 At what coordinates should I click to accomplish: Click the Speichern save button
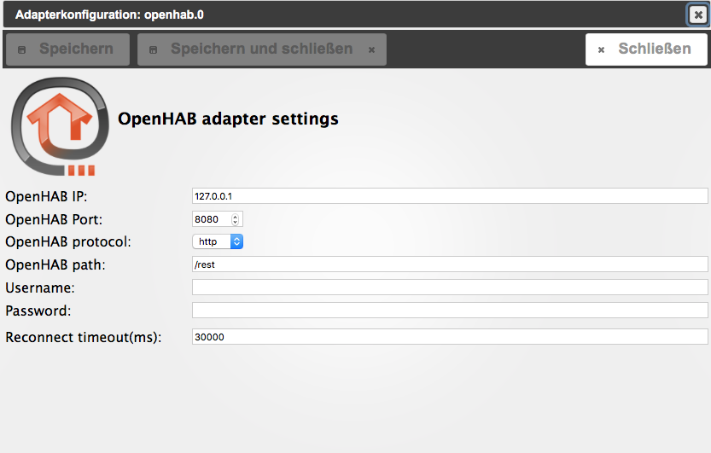[67, 49]
